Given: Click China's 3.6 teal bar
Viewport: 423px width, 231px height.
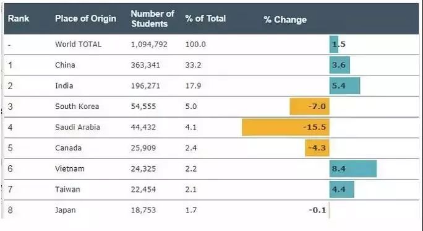Looking at the screenshot, I should click(x=340, y=65).
